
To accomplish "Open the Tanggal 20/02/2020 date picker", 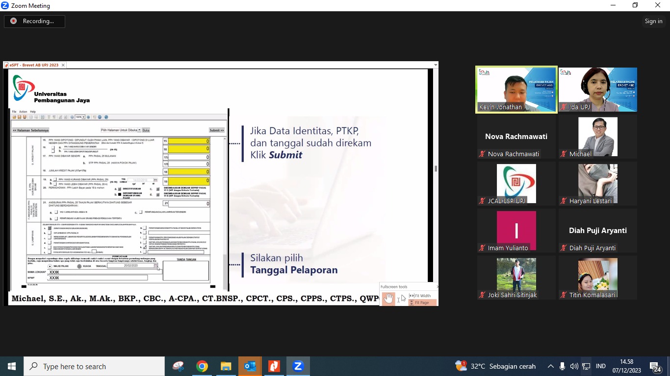I will 156,265.
